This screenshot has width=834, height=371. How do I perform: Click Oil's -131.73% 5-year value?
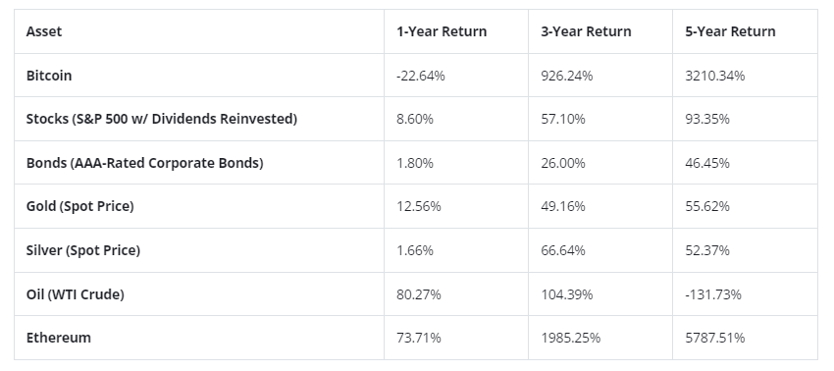[x=713, y=294]
